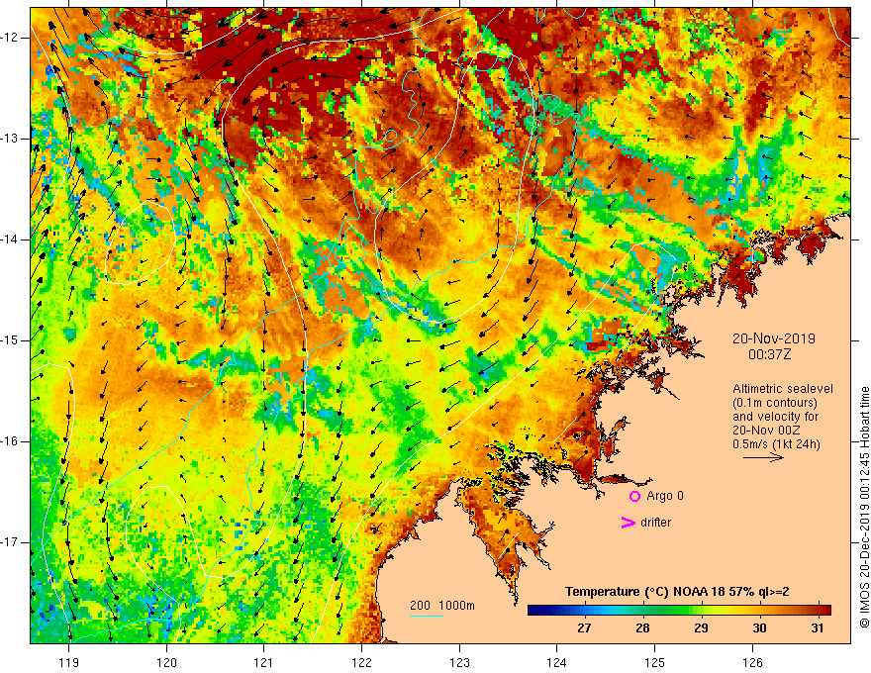Click the 'drifter' legend label
871x673 pixels.
tap(655, 523)
